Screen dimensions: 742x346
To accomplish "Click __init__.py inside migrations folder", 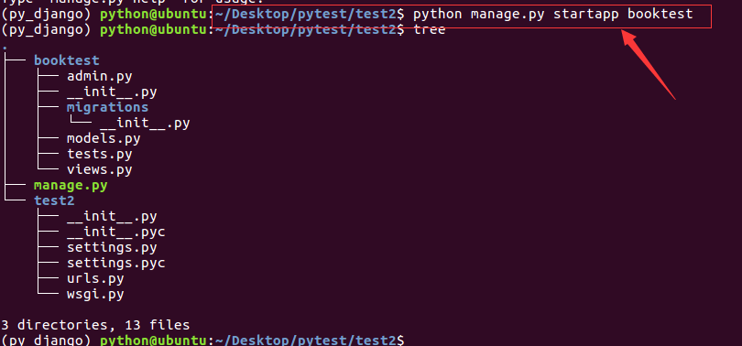I will 145,123.
